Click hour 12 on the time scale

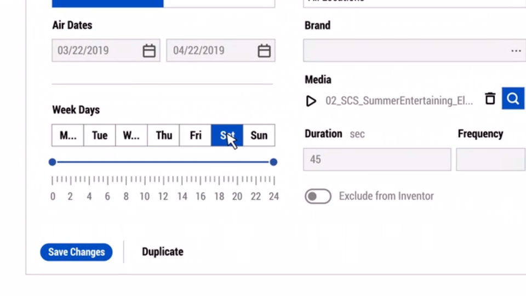[163, 196]
